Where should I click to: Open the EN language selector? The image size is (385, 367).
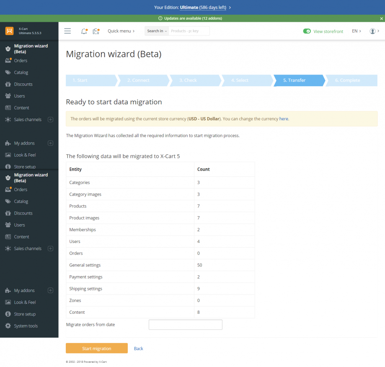[x=356, y=31]
